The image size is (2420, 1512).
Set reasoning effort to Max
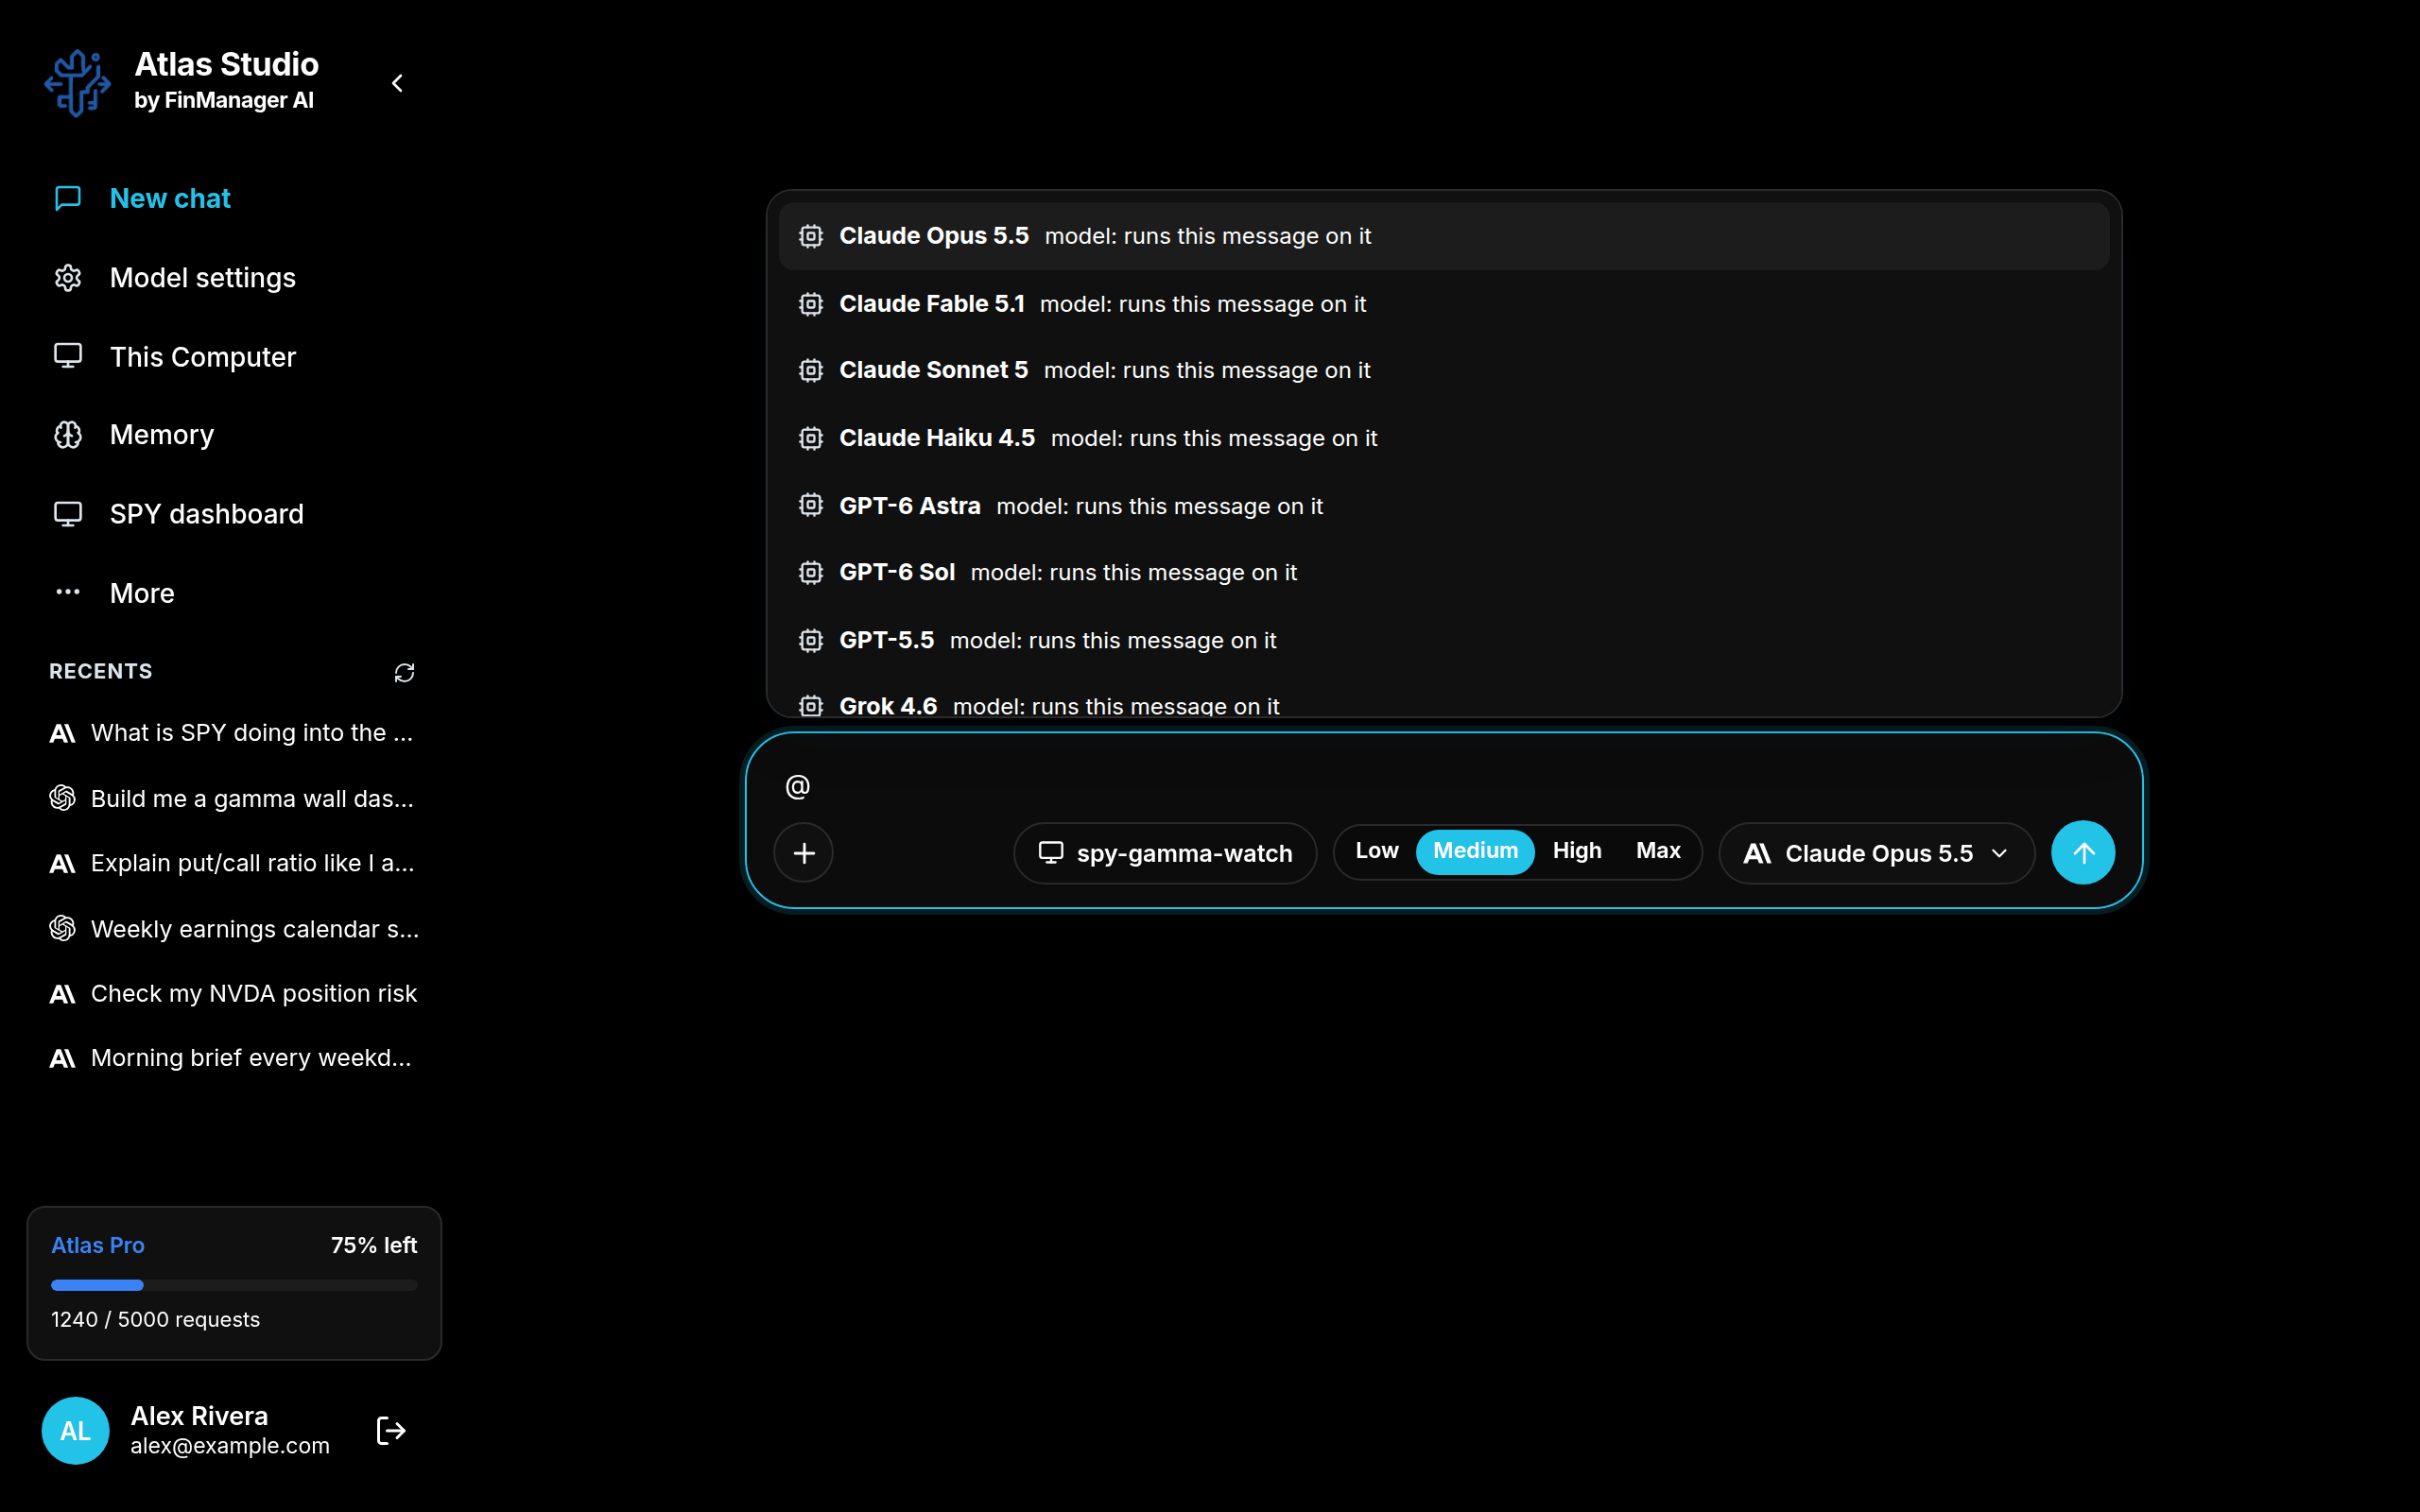point(1658,851)
